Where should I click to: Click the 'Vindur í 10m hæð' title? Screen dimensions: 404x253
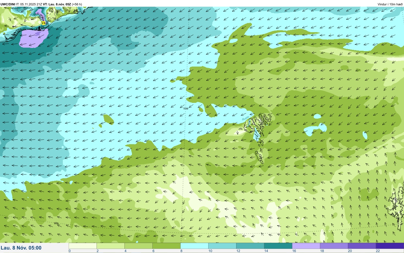[390, 4]
